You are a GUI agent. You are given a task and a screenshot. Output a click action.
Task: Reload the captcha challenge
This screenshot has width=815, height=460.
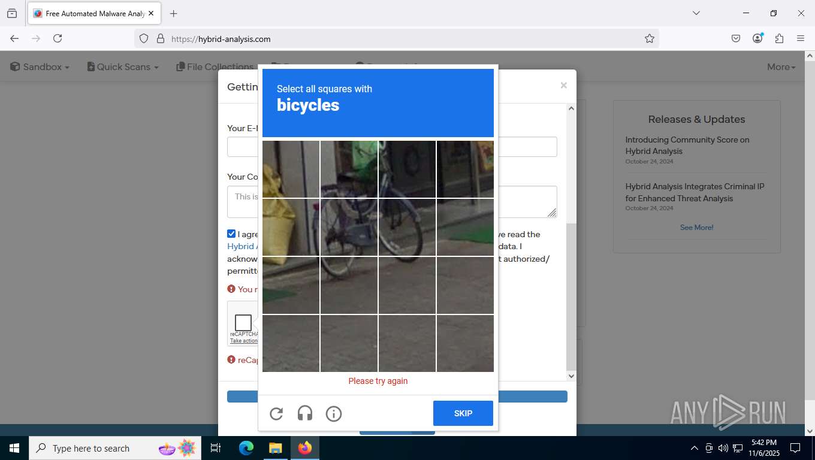tap(276, 413)
